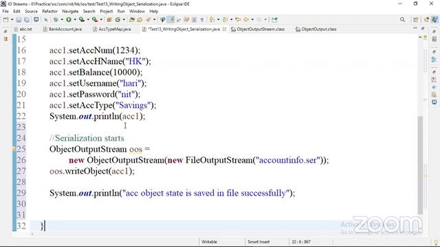This screenshot has height=247, width=440.
Task: Click the Console view icon in right trim
Action: coord(434,102)
